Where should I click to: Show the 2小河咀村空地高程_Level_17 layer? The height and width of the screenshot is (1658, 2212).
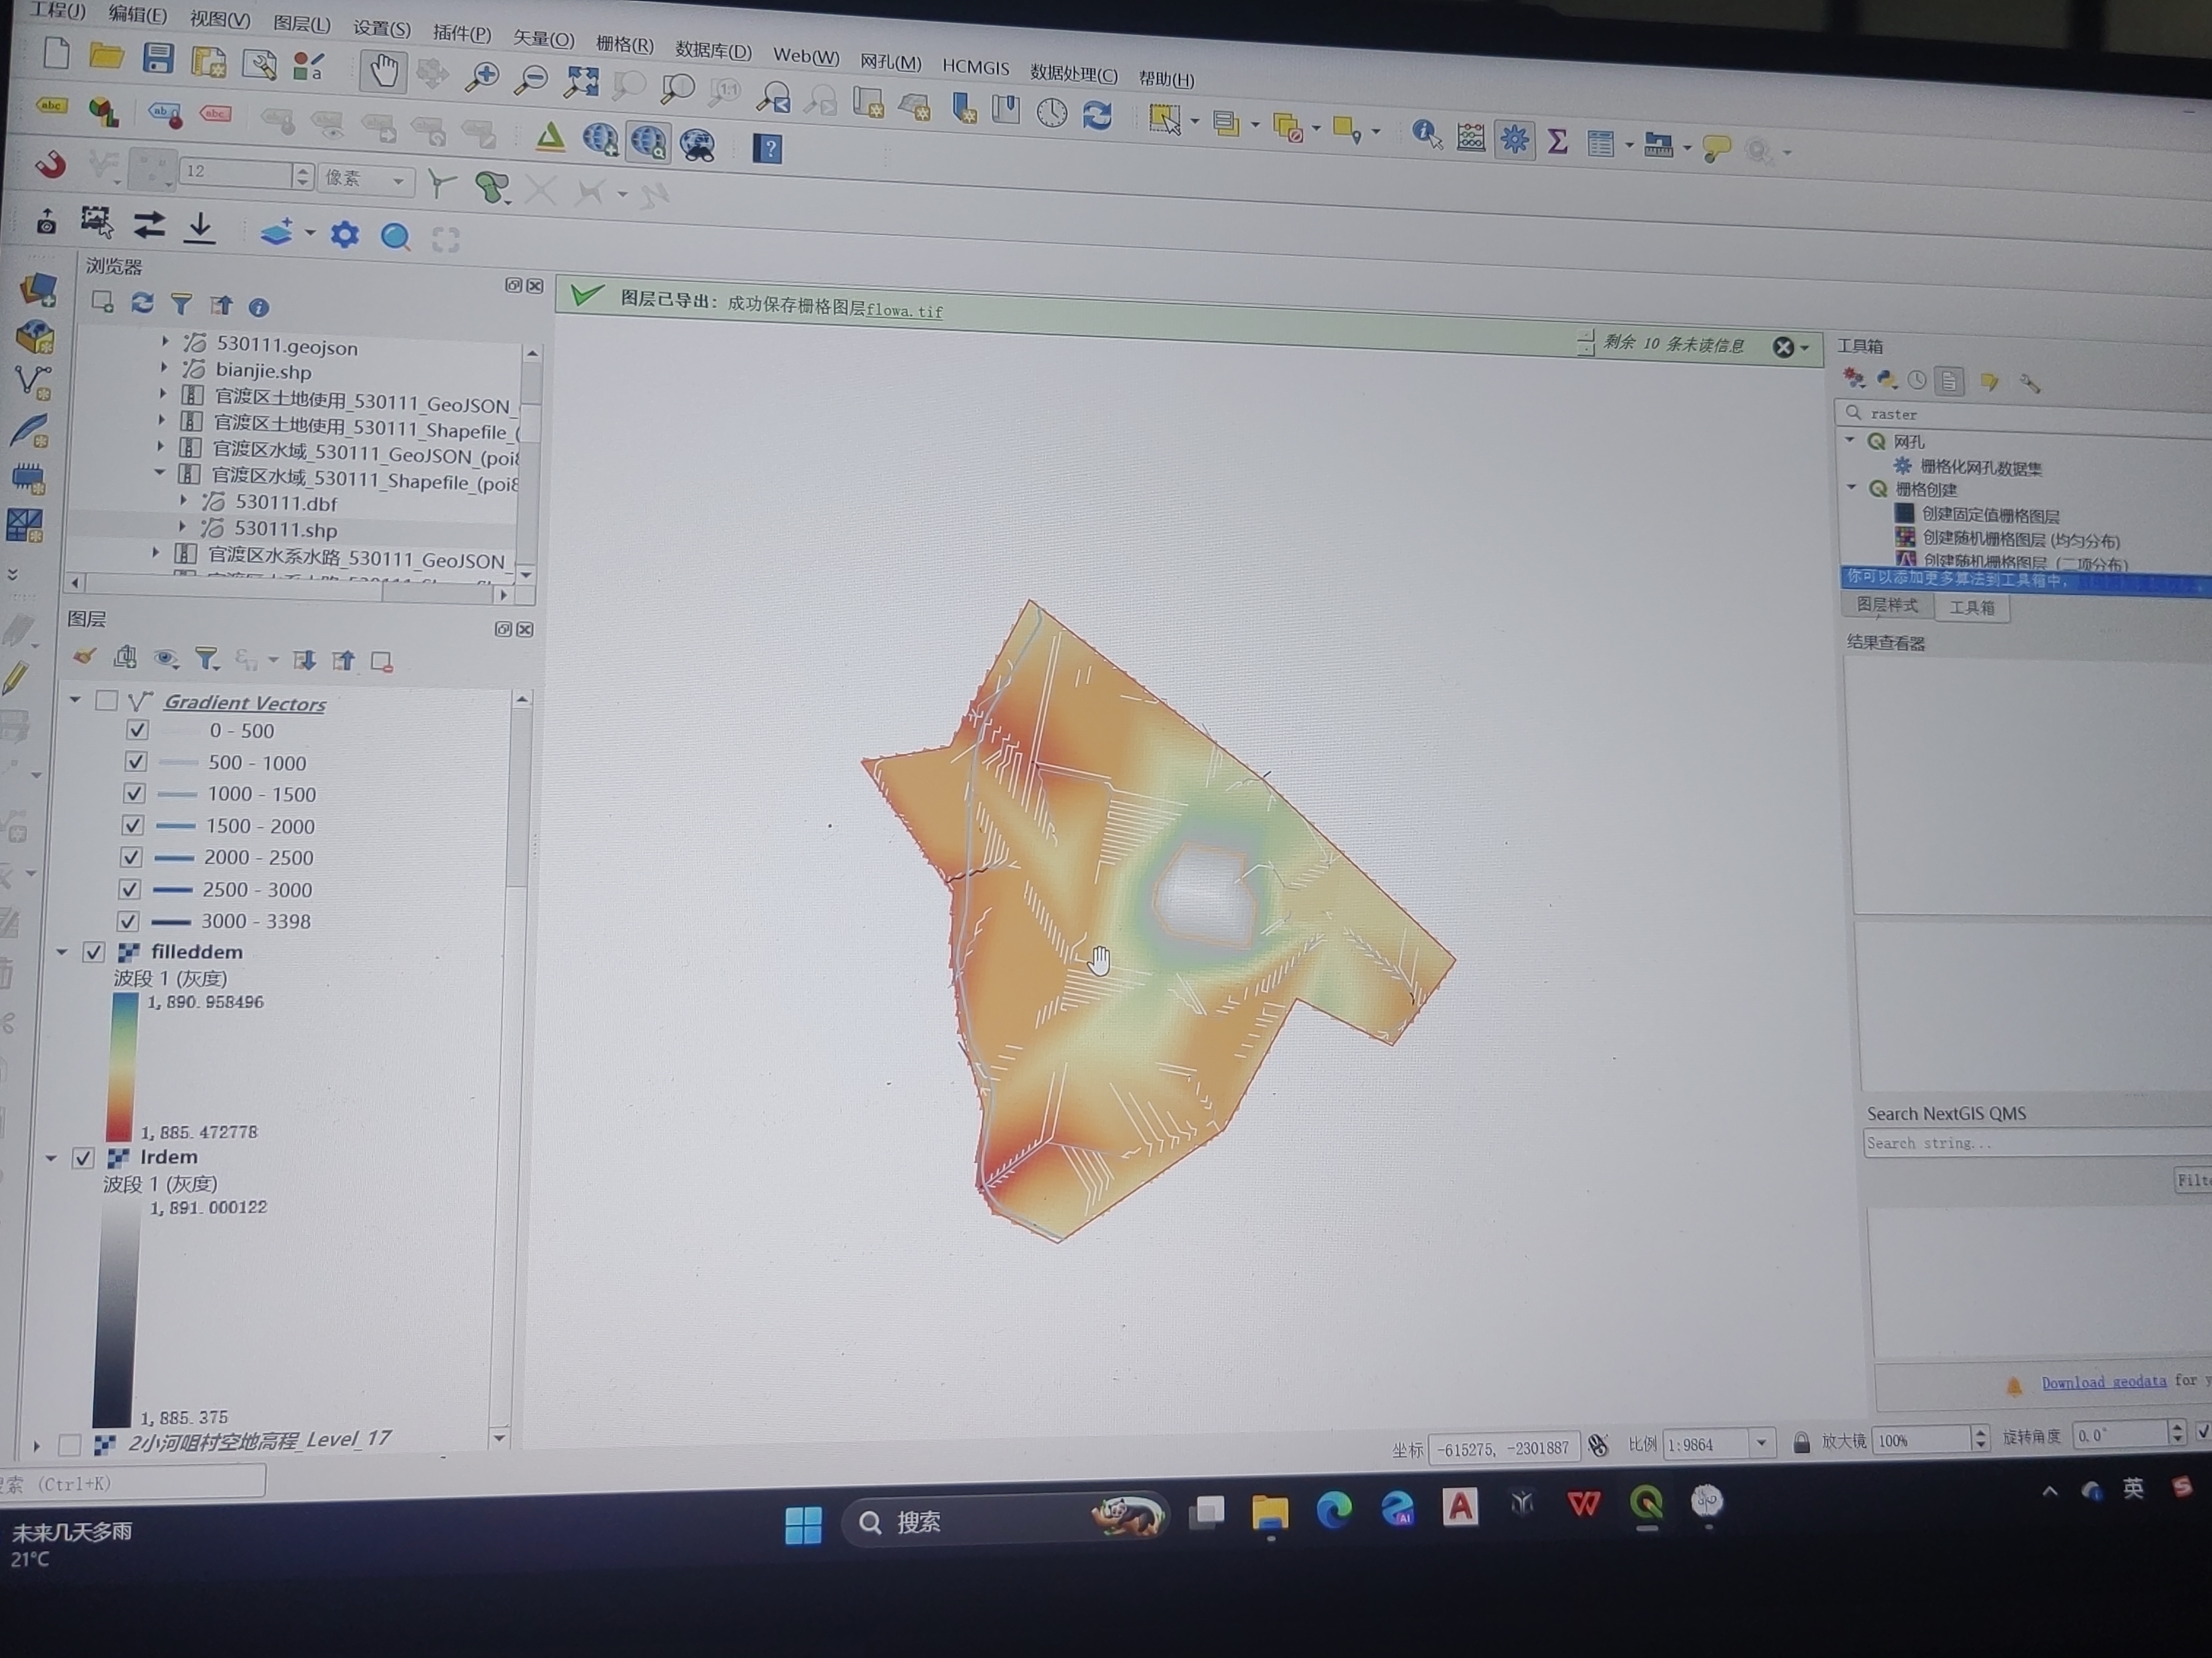point(70,1445)
